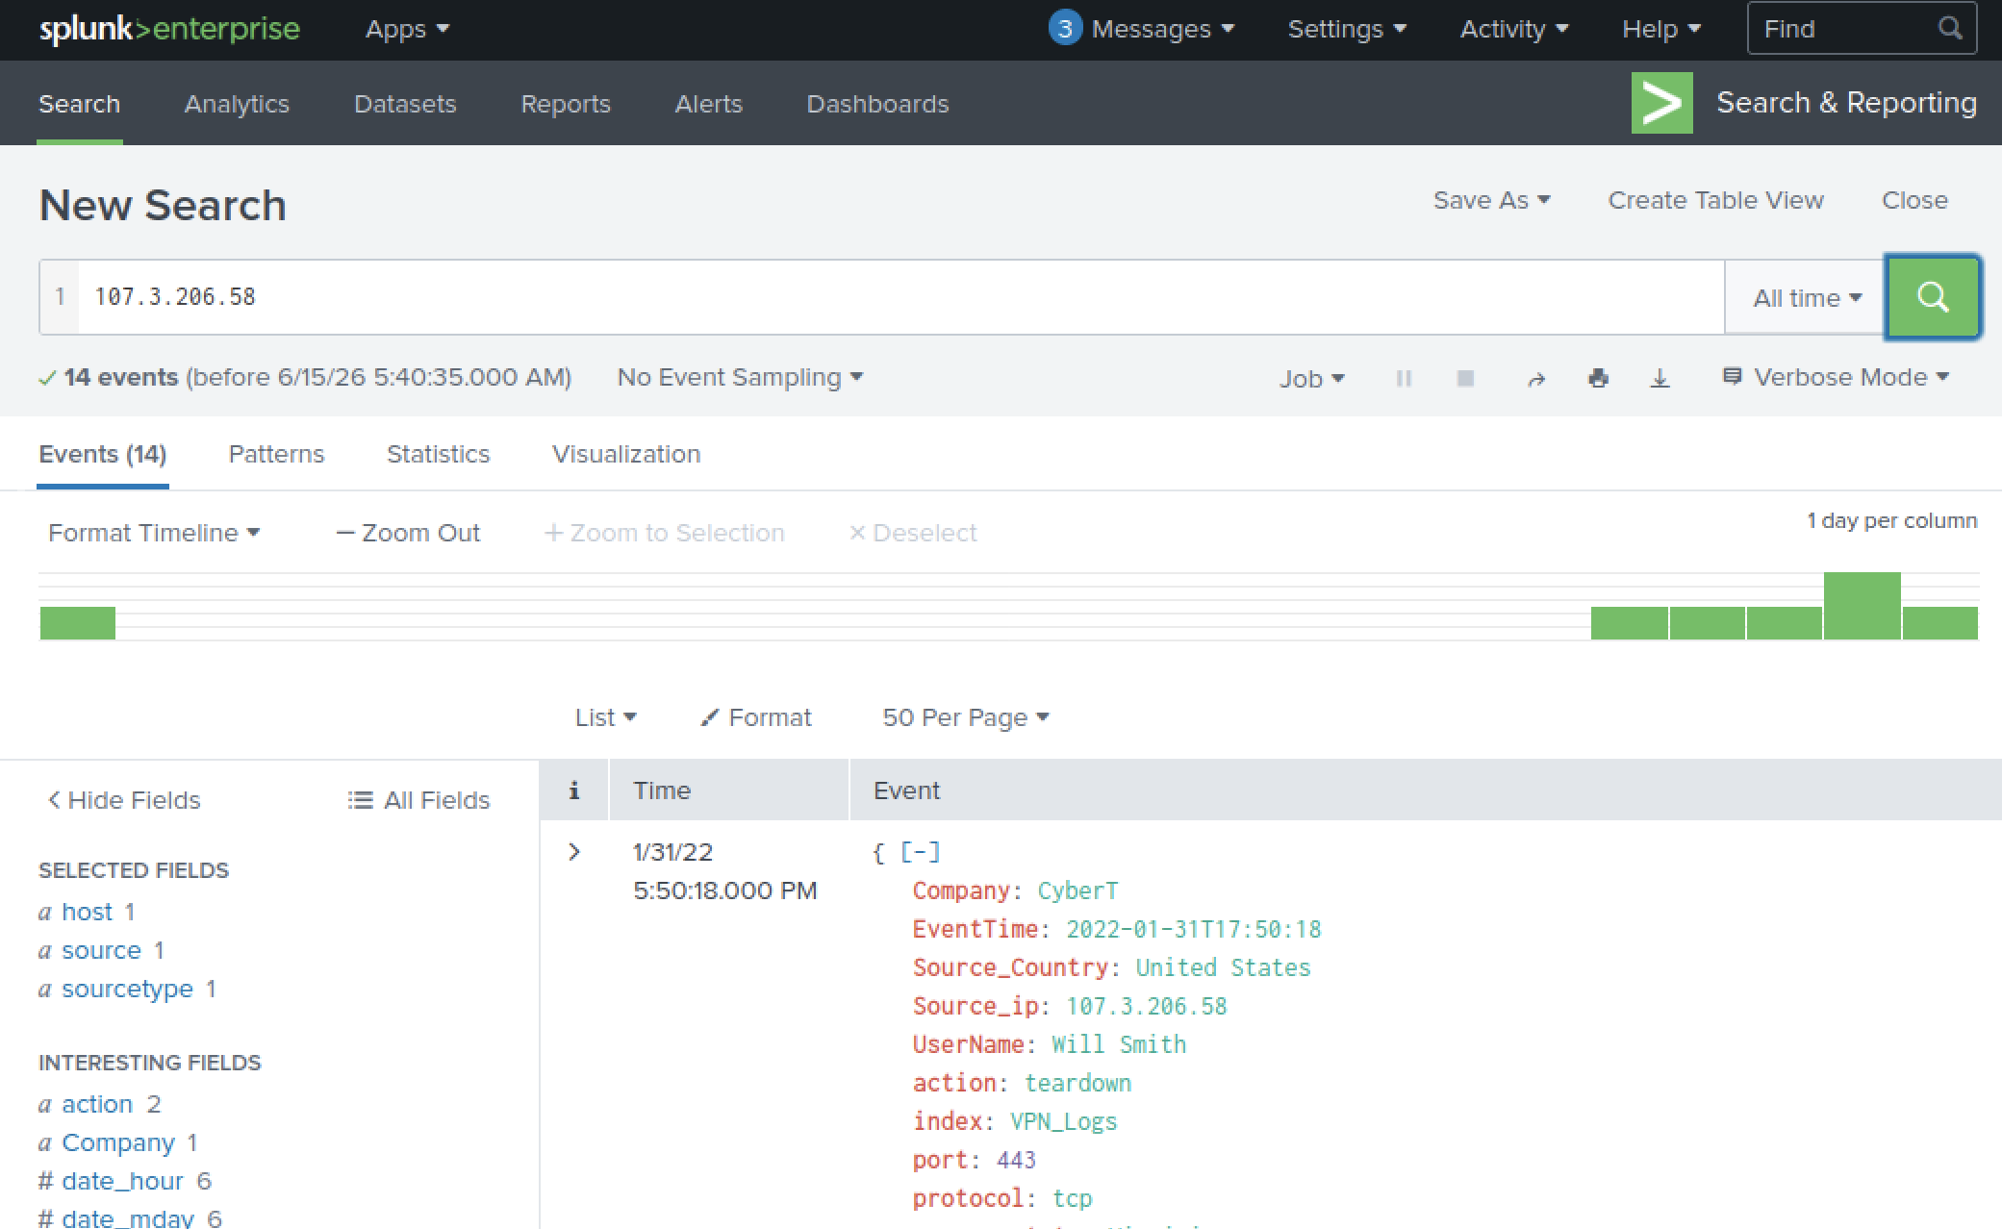
Task: Click the CyberT Company value
Action: coord(1077,890)
